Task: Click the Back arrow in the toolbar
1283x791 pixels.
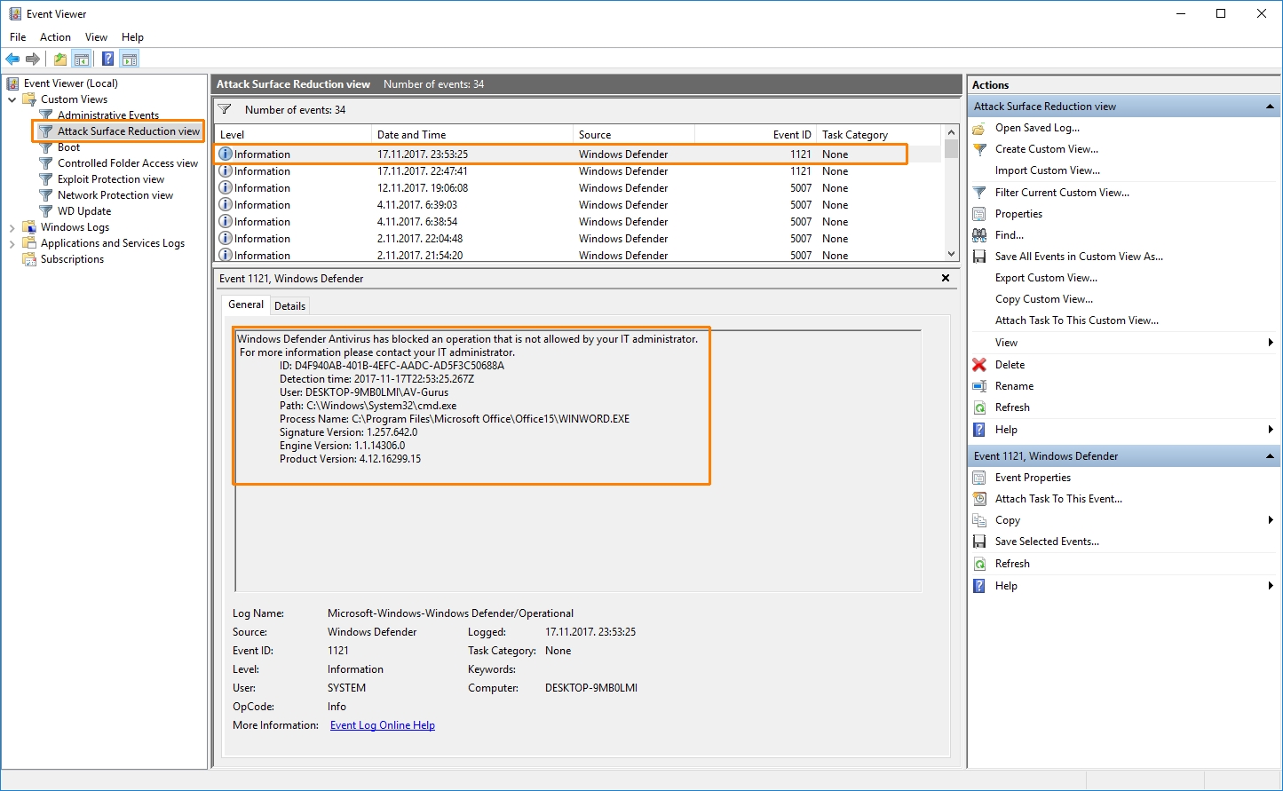Action: coord(12,59)
